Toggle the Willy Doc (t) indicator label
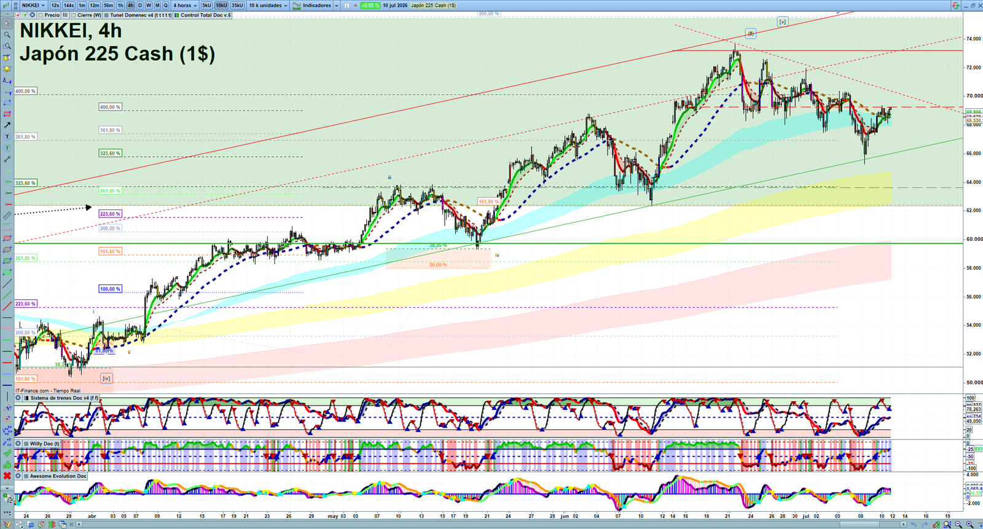Image resolution: width=983 pixels, height=529 pixels. (x=44, y=444)
